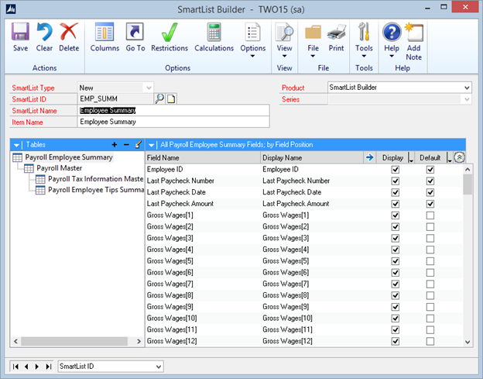Click the SmartList ID field

pos(115,99)
